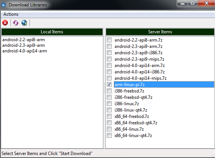Select the android-2.3-api9-i386.7z entry
The width and height of the screenshot is (215, 158).
138,53
